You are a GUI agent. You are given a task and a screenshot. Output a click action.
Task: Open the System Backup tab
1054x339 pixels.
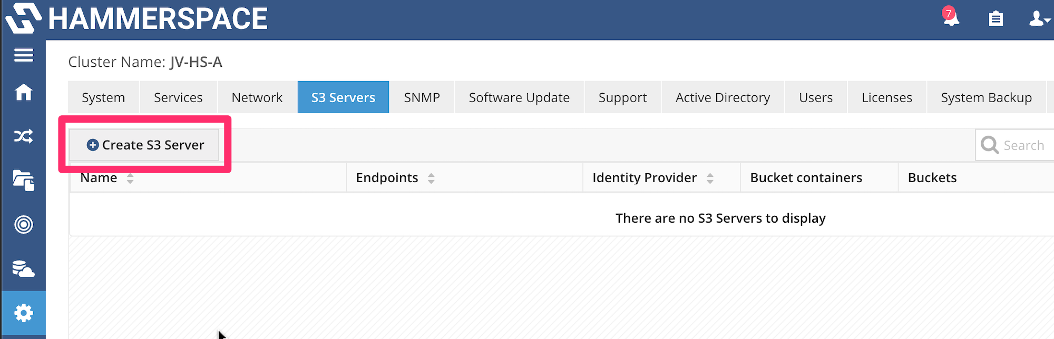coord(987,97)
